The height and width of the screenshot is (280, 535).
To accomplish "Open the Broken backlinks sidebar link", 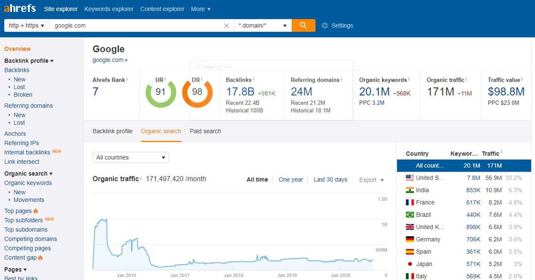I will pos(23,94).
